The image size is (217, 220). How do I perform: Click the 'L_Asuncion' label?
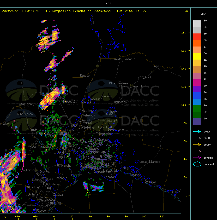coord(119,102)
